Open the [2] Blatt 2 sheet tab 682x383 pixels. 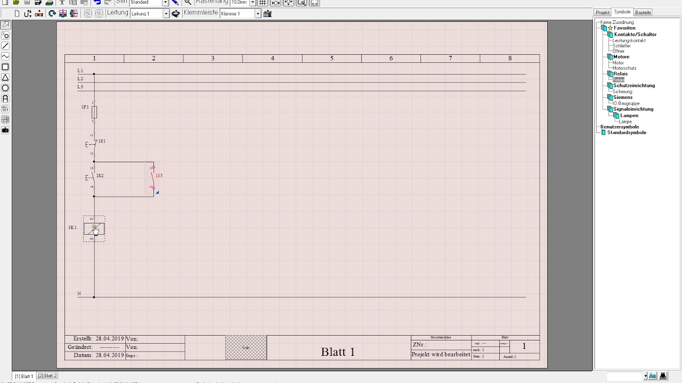tap(47, 376)
